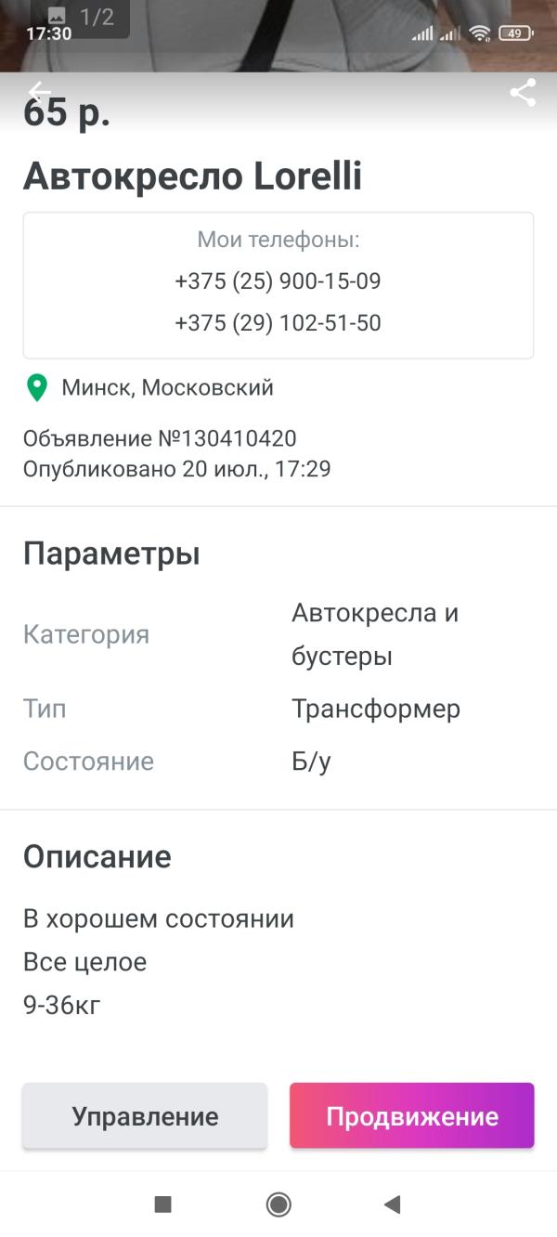Tap the back arrow icon
The height and width of the screenshot is (1237, 557).
click(39, 91)
